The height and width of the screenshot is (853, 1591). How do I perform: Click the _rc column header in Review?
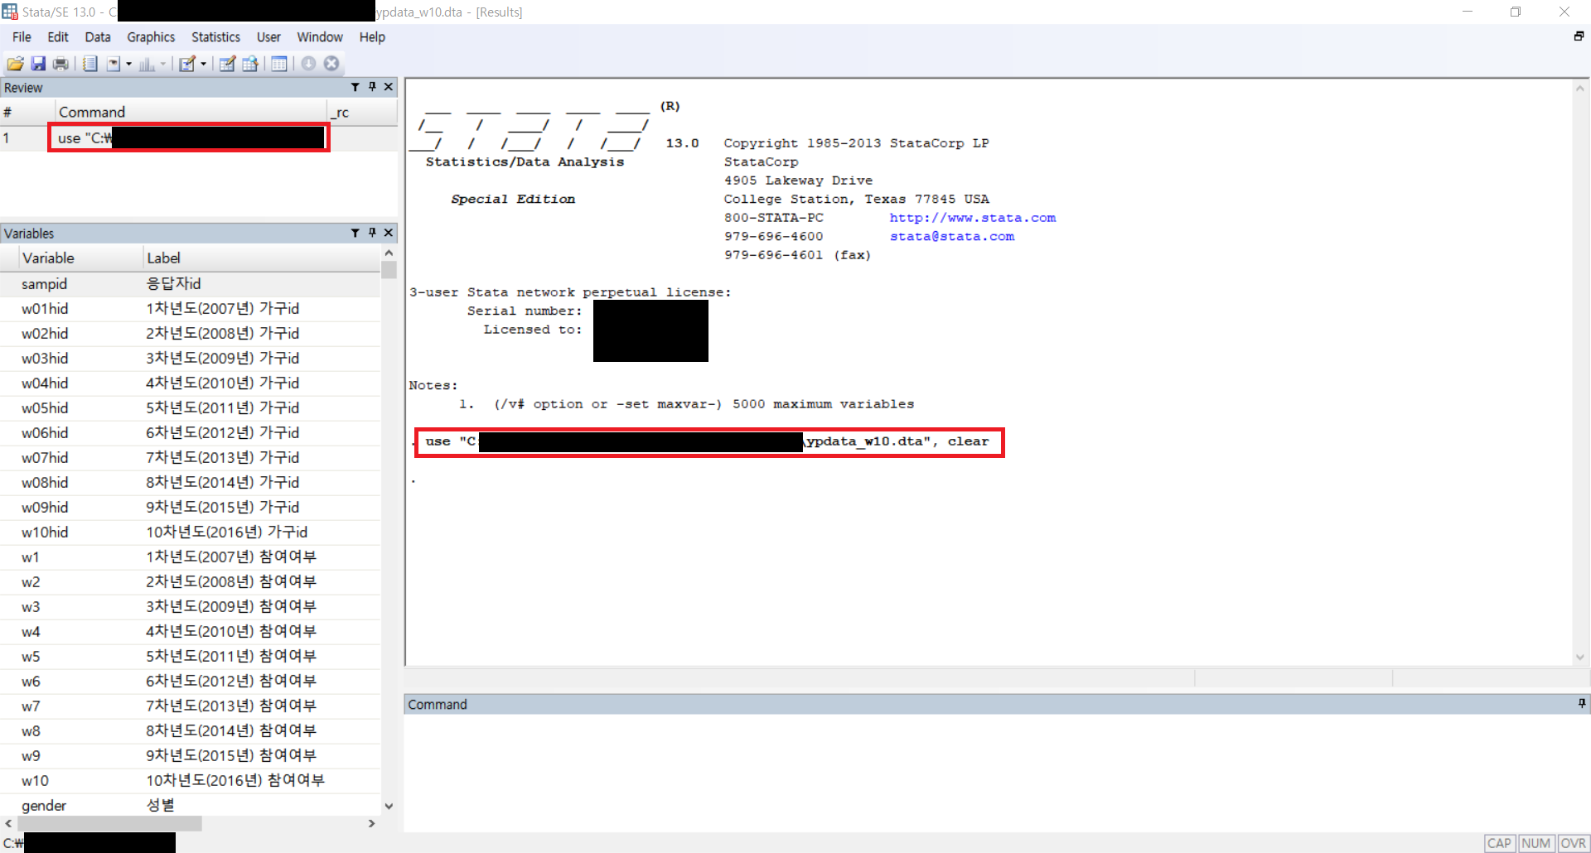tap(362, 112)
